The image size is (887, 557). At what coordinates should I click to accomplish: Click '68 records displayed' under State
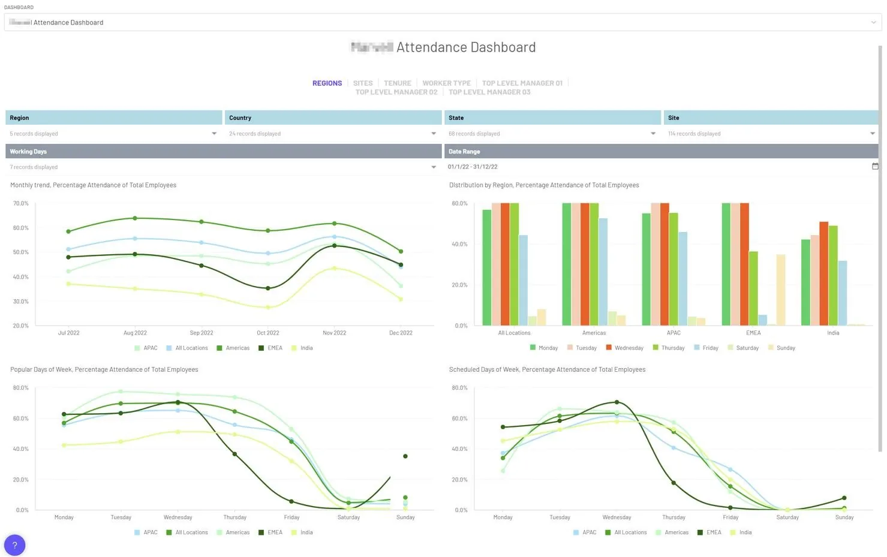pos(474,134)
